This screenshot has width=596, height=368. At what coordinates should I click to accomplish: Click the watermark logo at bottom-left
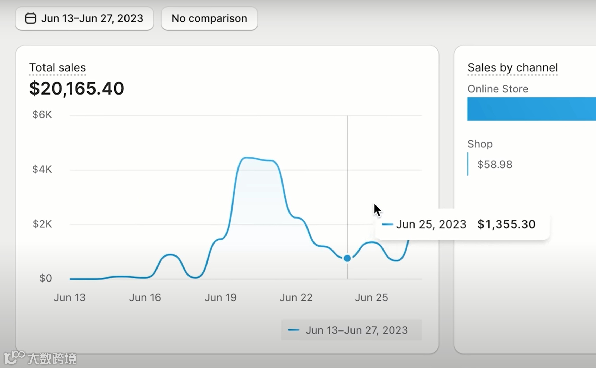pos(14,357)
